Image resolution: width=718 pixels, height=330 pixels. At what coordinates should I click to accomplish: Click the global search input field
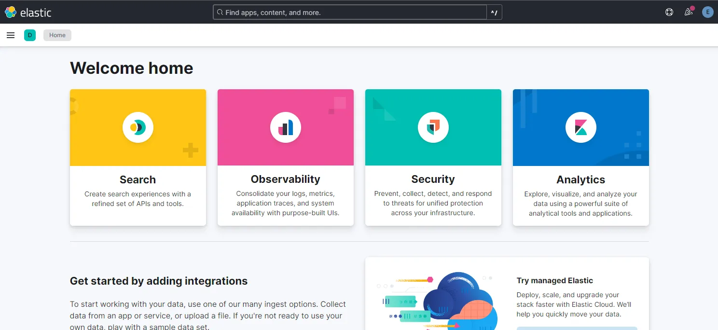[x=350, y=12]
